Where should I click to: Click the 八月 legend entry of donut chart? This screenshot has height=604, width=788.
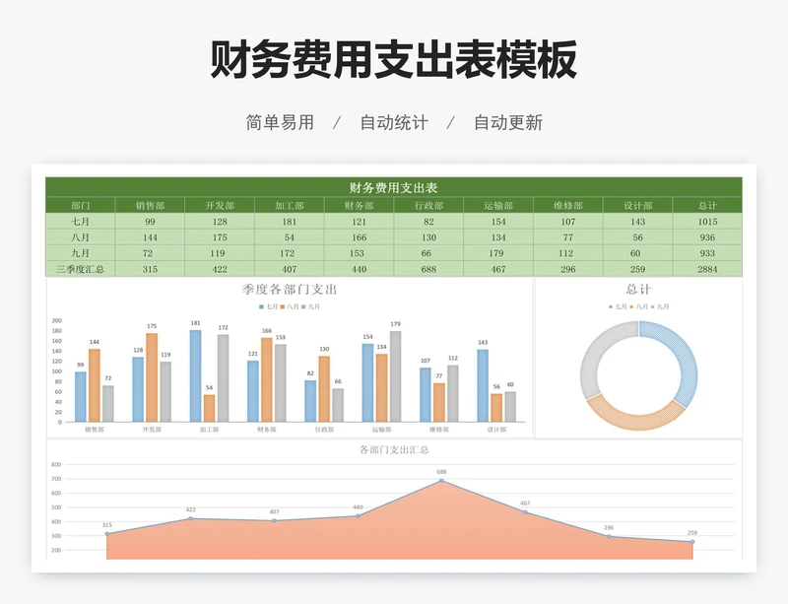click(639, 306)
